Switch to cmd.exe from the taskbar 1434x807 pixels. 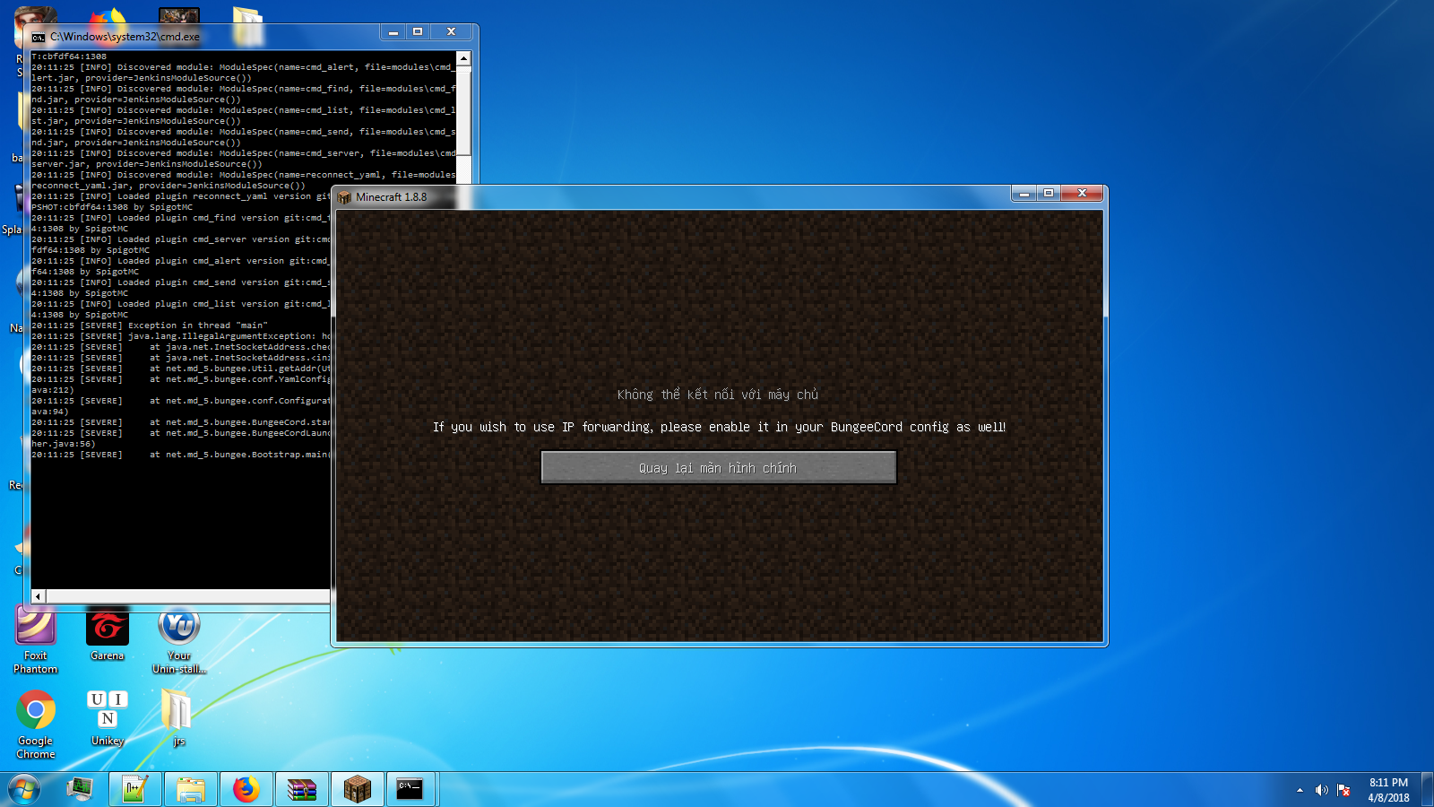coord(410,789)
